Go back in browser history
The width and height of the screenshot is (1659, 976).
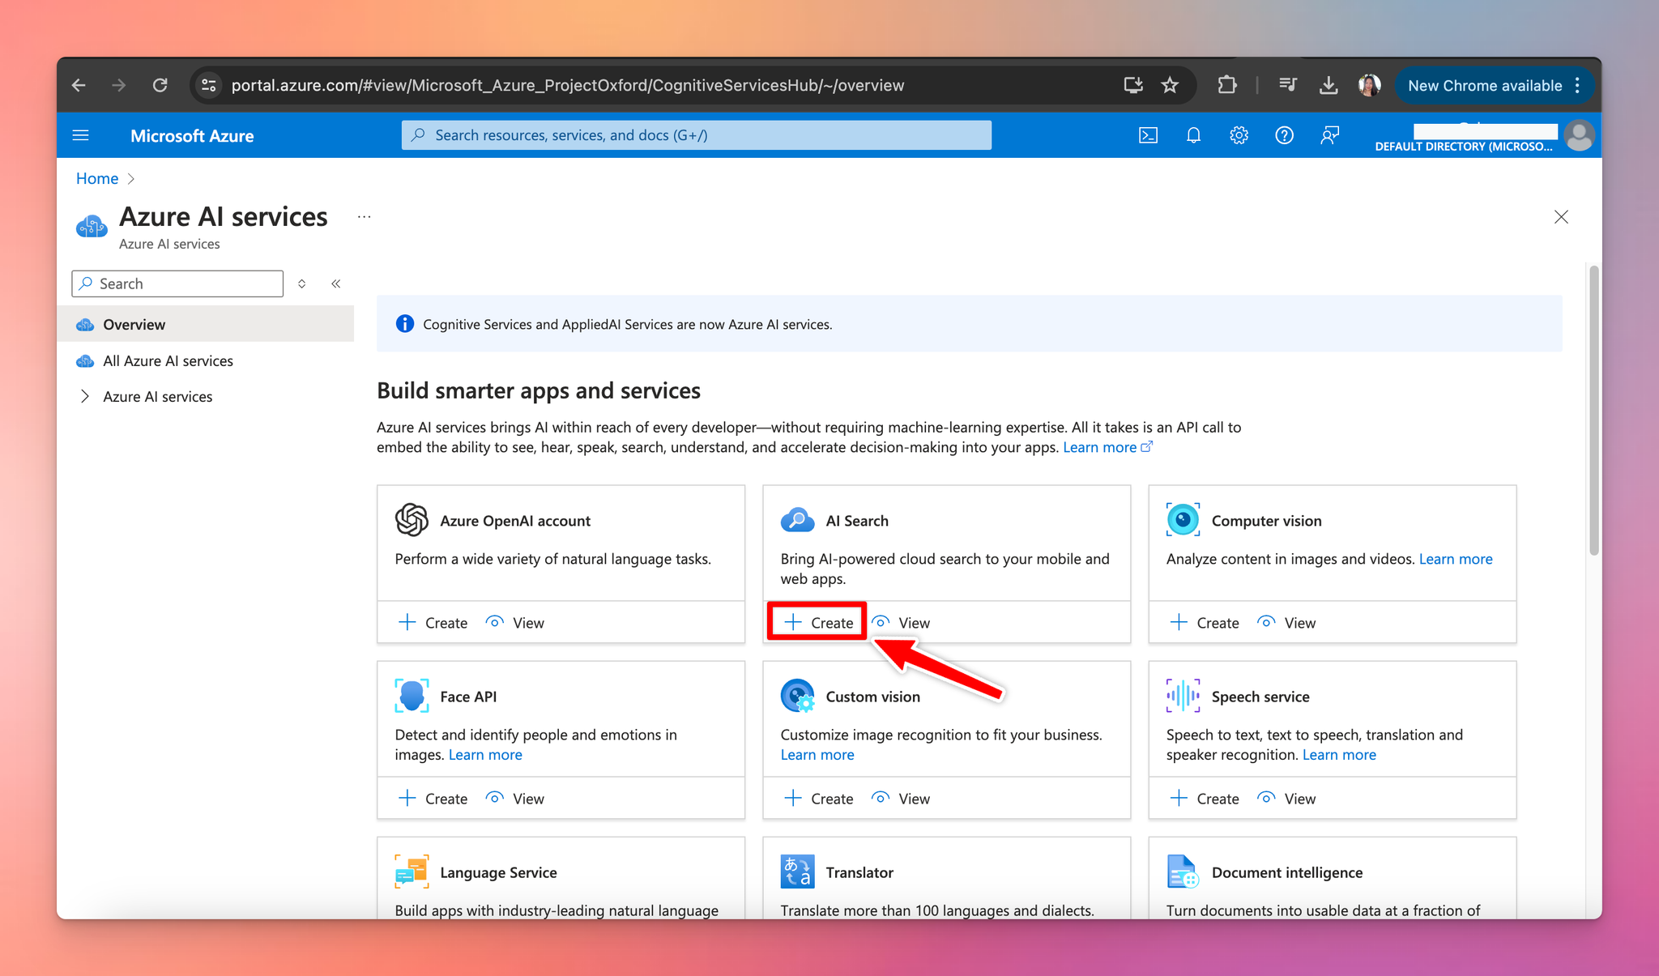pos(79,85)
